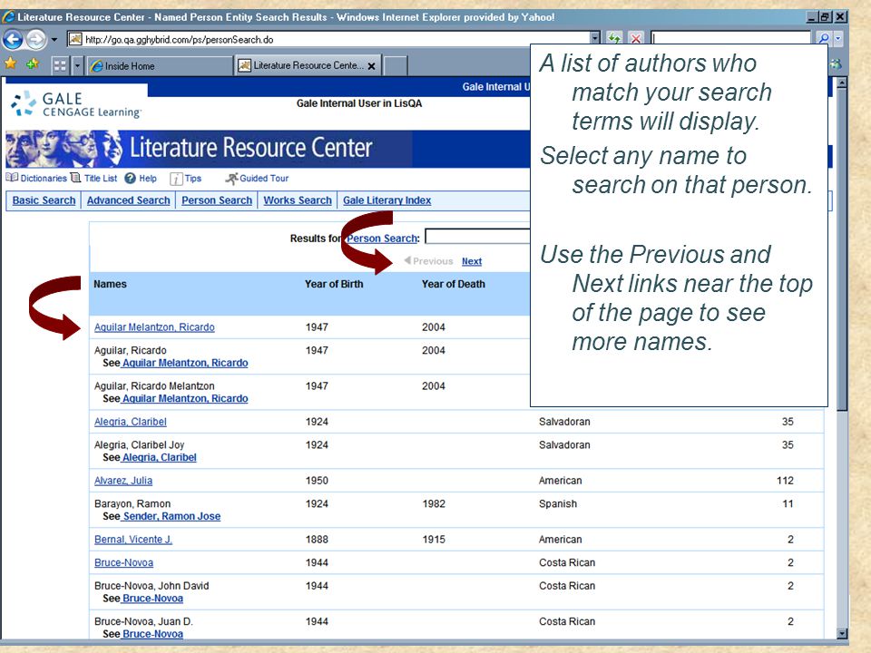Click the Tips info icon
The width and height of the screenshot is (871, 653).
(x=176, y=179)
